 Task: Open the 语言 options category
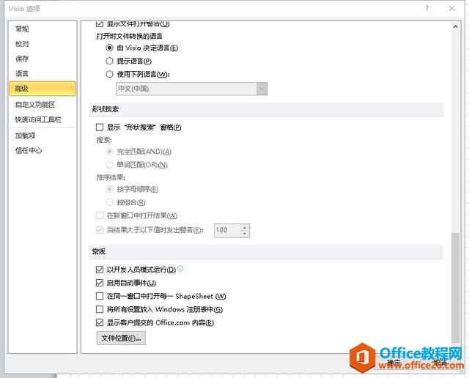(22, 73)
